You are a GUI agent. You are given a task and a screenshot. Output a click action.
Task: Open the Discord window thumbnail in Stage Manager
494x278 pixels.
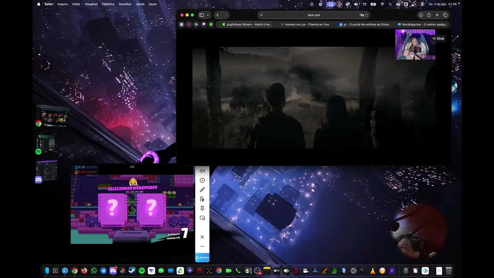tap(46, 171)
